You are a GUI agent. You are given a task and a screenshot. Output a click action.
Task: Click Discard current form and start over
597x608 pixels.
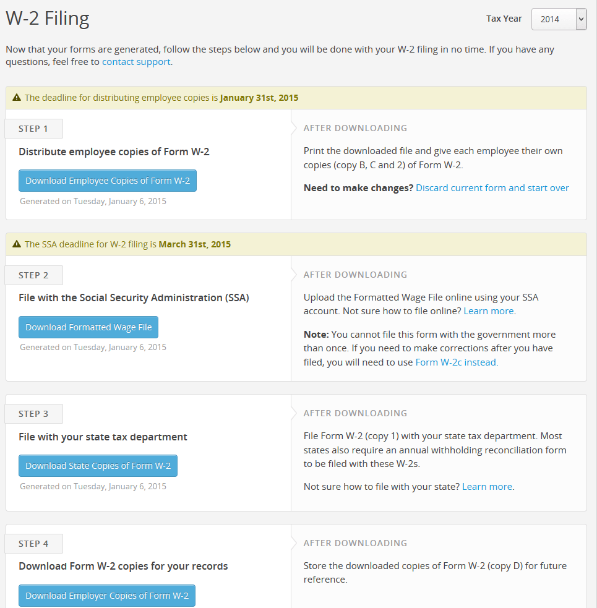(x=492, y=188)
